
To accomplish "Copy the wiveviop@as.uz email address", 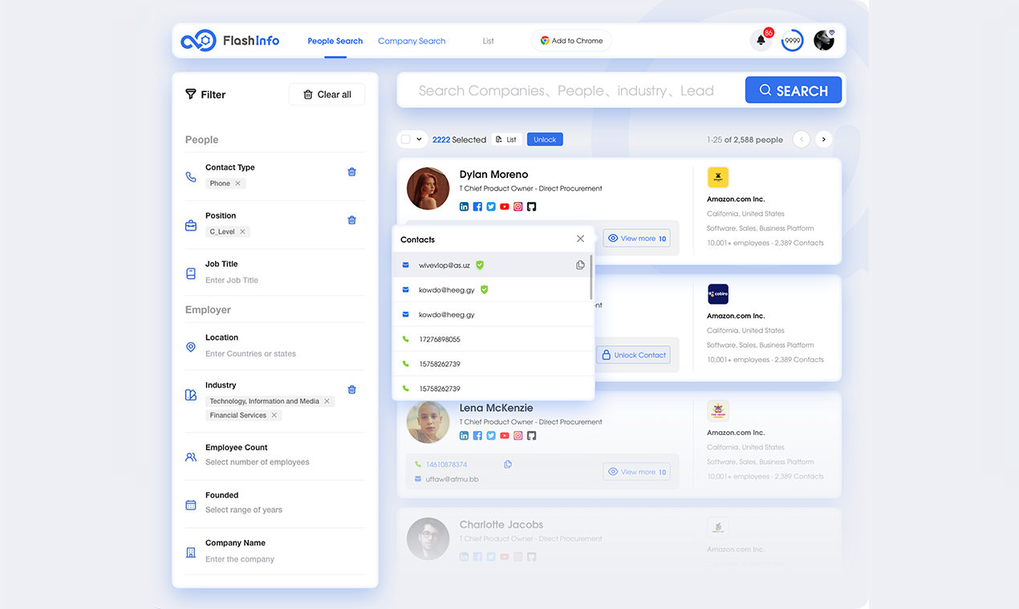I will point(580,265).
